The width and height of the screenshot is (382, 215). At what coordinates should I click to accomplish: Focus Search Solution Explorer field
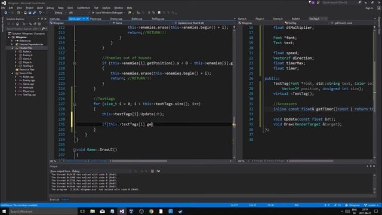(23, 29)
